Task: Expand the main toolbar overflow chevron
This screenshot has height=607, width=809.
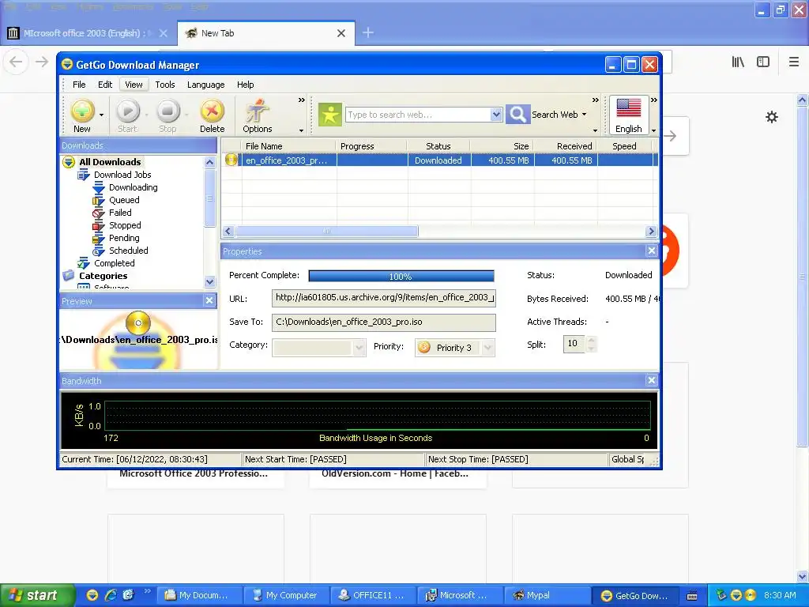Action: click(x=301, y=100)
